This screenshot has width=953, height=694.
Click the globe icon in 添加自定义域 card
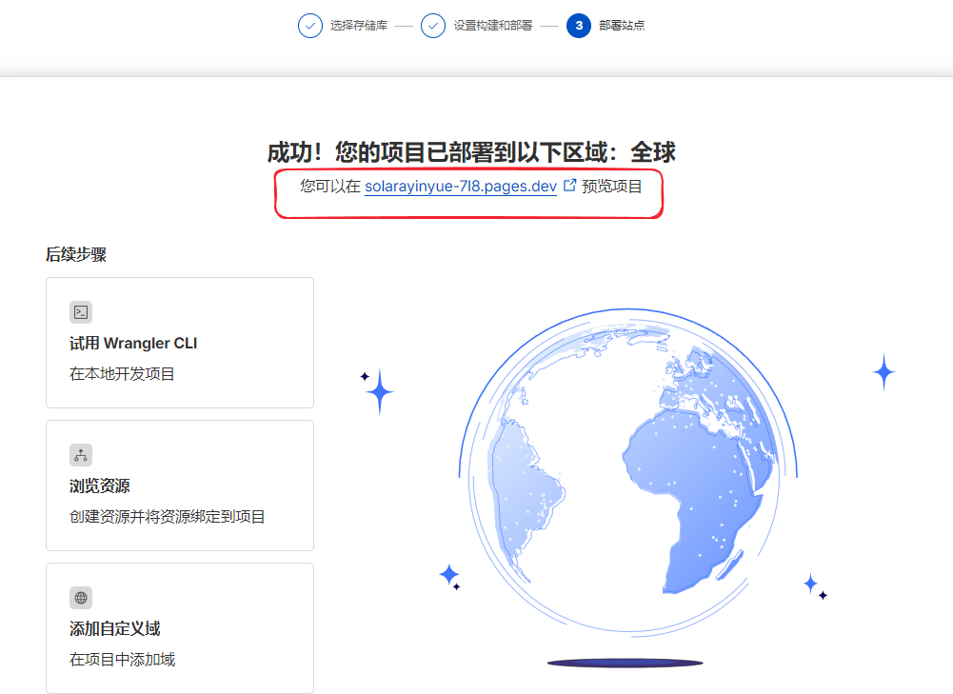click(x=81, y=598)
